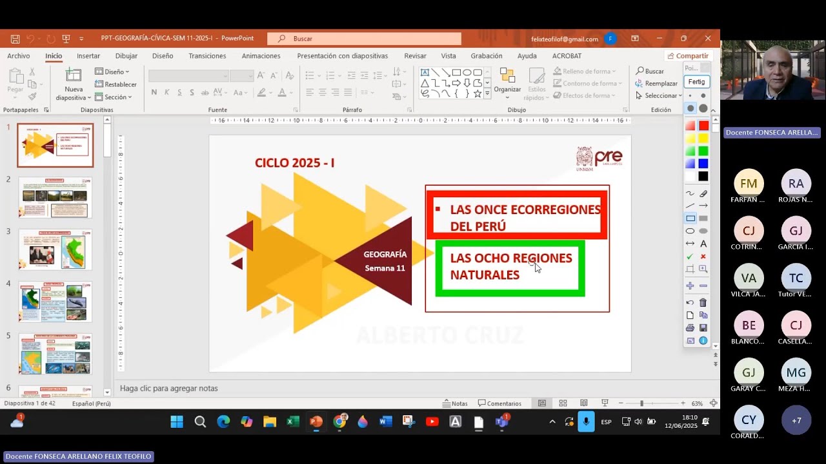Select the red cross stamp tool
Viewport: 826px width, 464px height.
[703, 256]
